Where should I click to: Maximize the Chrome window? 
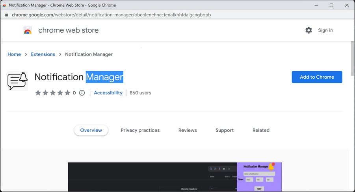click(331, 5)
